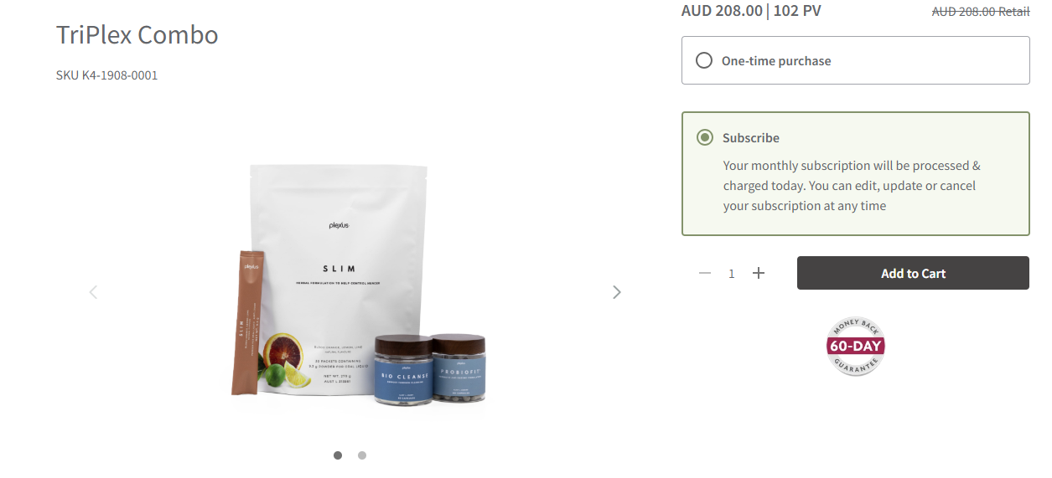This screenshot has width=1052, height=478.
Task: Show next product image with right arrow
Action: click(617, 292)
